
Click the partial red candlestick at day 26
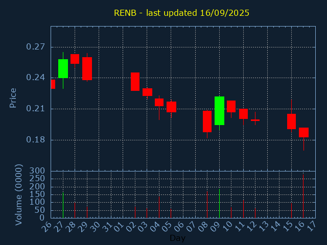53,84
